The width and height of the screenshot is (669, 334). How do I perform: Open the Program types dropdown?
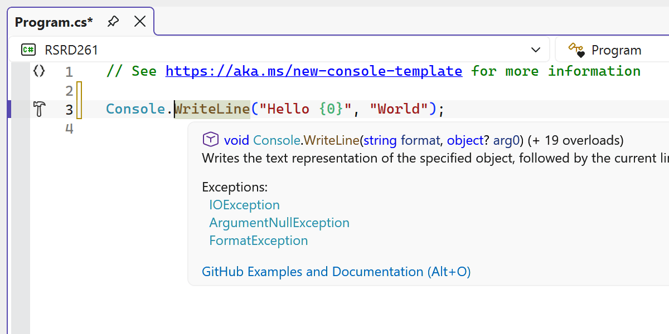point(616,50)
